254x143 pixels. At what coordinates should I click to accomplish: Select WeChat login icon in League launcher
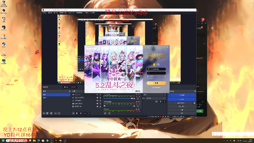(158, 65)
